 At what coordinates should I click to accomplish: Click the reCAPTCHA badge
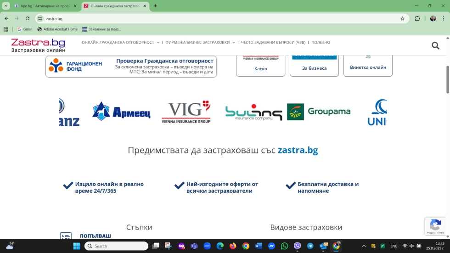click(435, 226)
